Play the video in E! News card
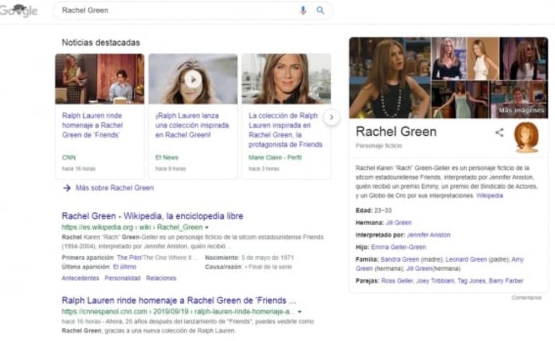This screenshot has width=555, height=341. pos(192,79)
